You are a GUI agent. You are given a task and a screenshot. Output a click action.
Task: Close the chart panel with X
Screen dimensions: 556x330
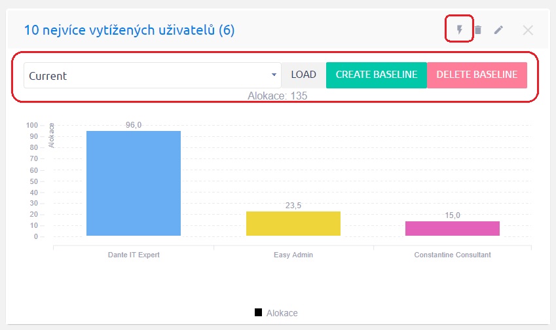pos(528,30)
